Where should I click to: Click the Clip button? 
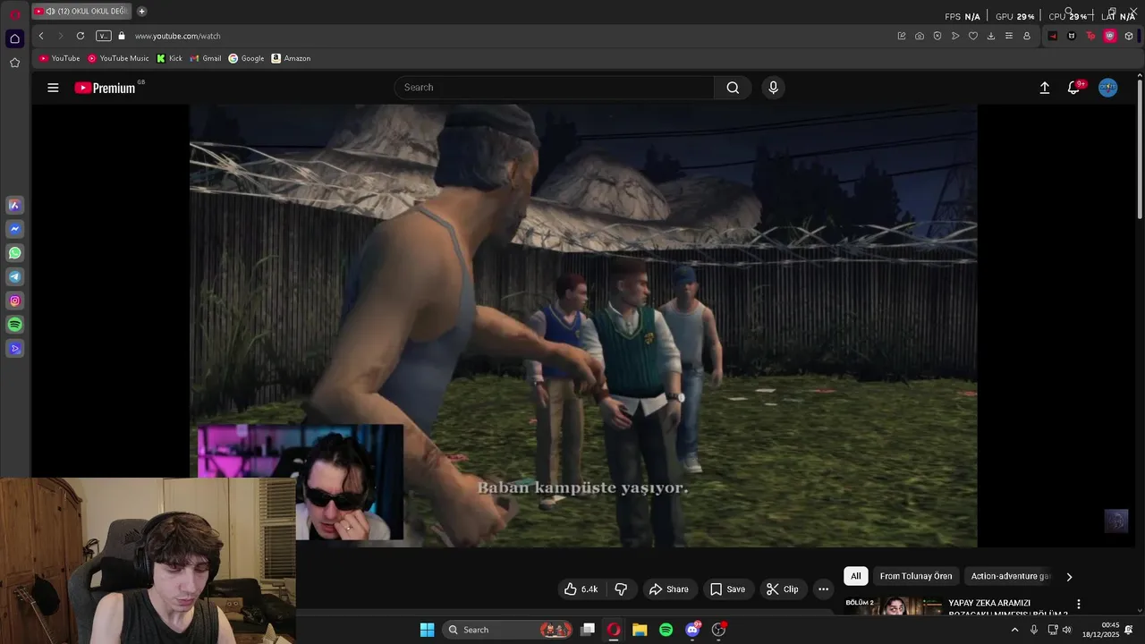pyautogui.click(x=782, y=589)
